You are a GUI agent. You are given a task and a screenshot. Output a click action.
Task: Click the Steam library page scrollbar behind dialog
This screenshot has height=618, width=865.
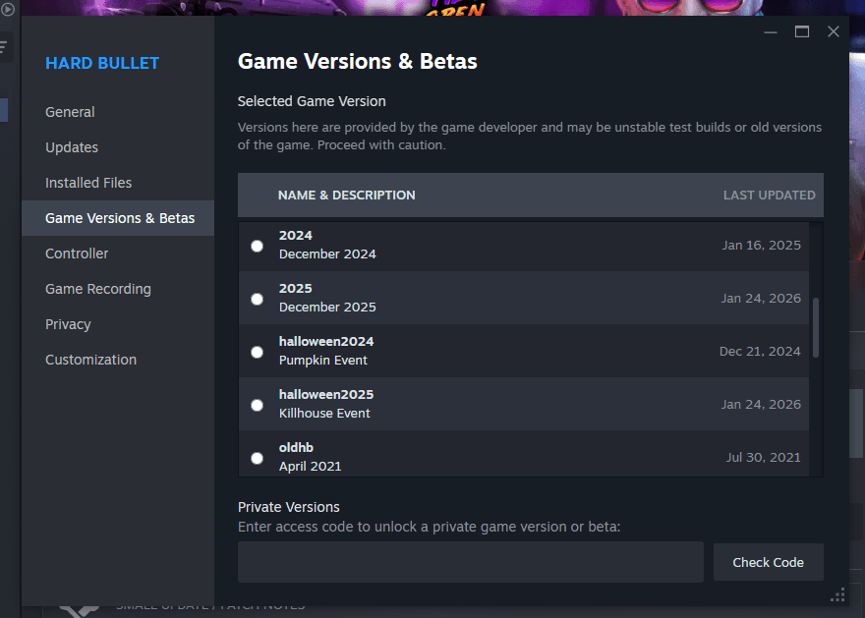coord(856,423)
